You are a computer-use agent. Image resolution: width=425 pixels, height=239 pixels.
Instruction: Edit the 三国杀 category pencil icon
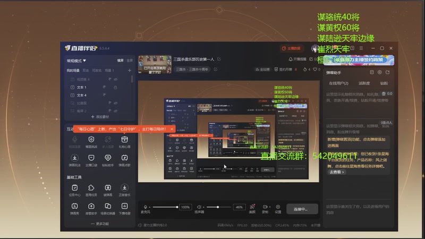pos(215,70)
